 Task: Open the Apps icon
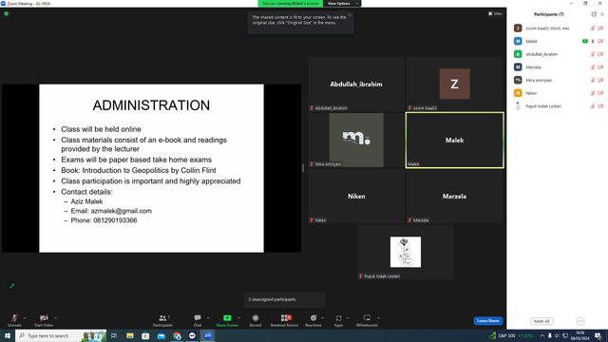pyautogui.click(x=338, y=318)
